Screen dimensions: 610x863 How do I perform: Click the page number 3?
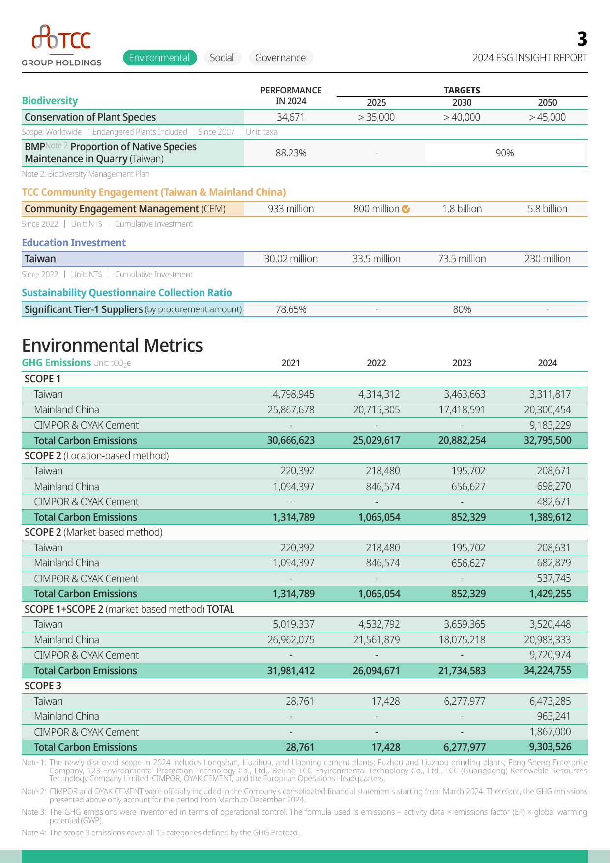(582, 39)
